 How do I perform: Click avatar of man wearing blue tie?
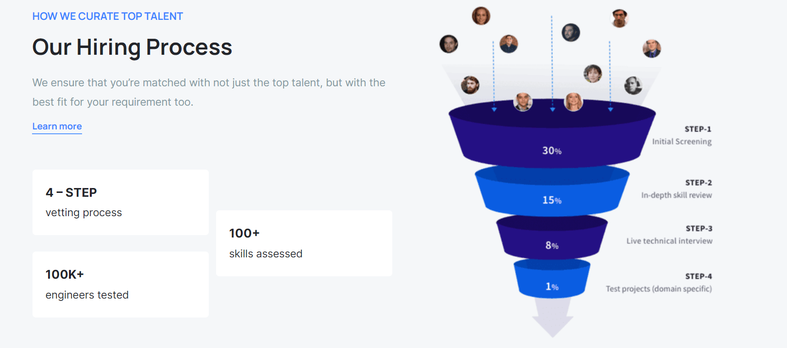(652, 48)
